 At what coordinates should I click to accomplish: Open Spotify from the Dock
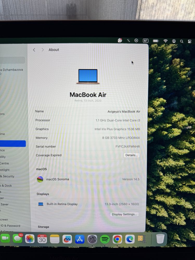tap(105, 239)
